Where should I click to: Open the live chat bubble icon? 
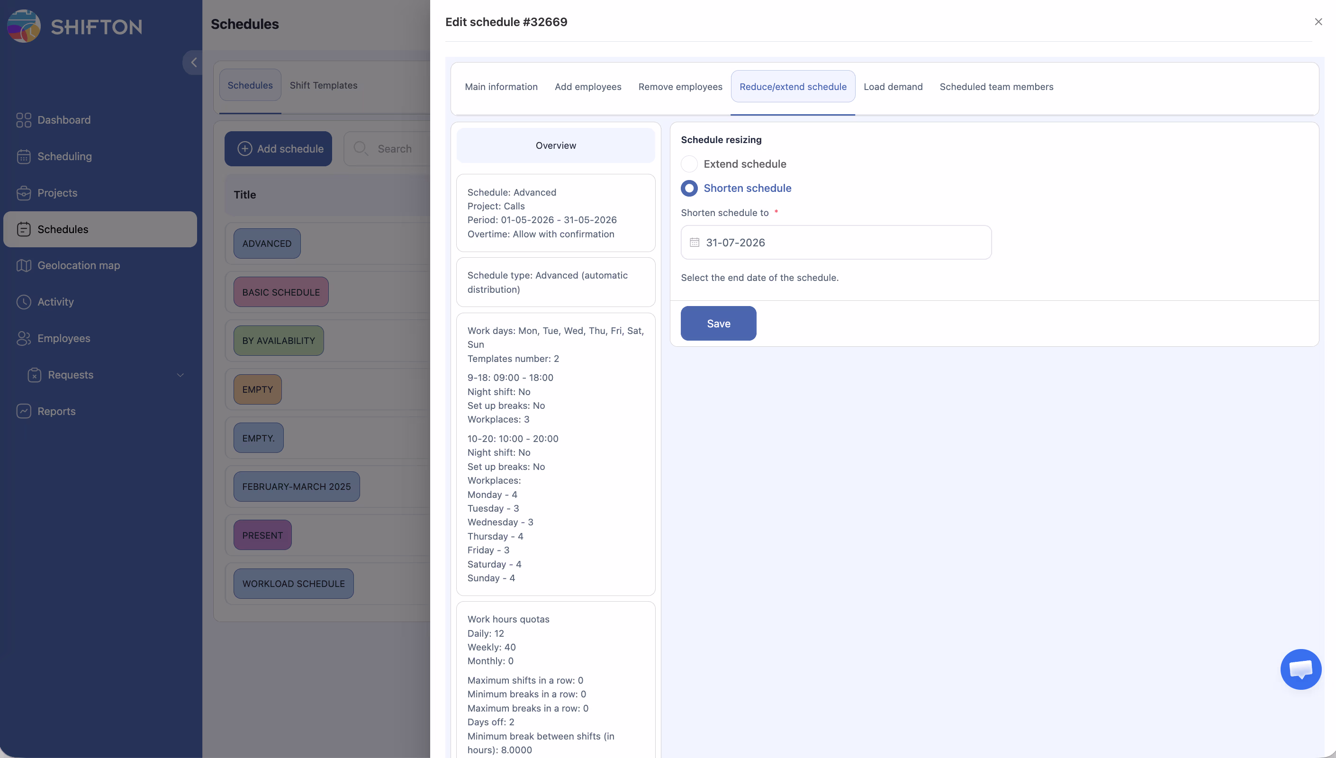1300,669
